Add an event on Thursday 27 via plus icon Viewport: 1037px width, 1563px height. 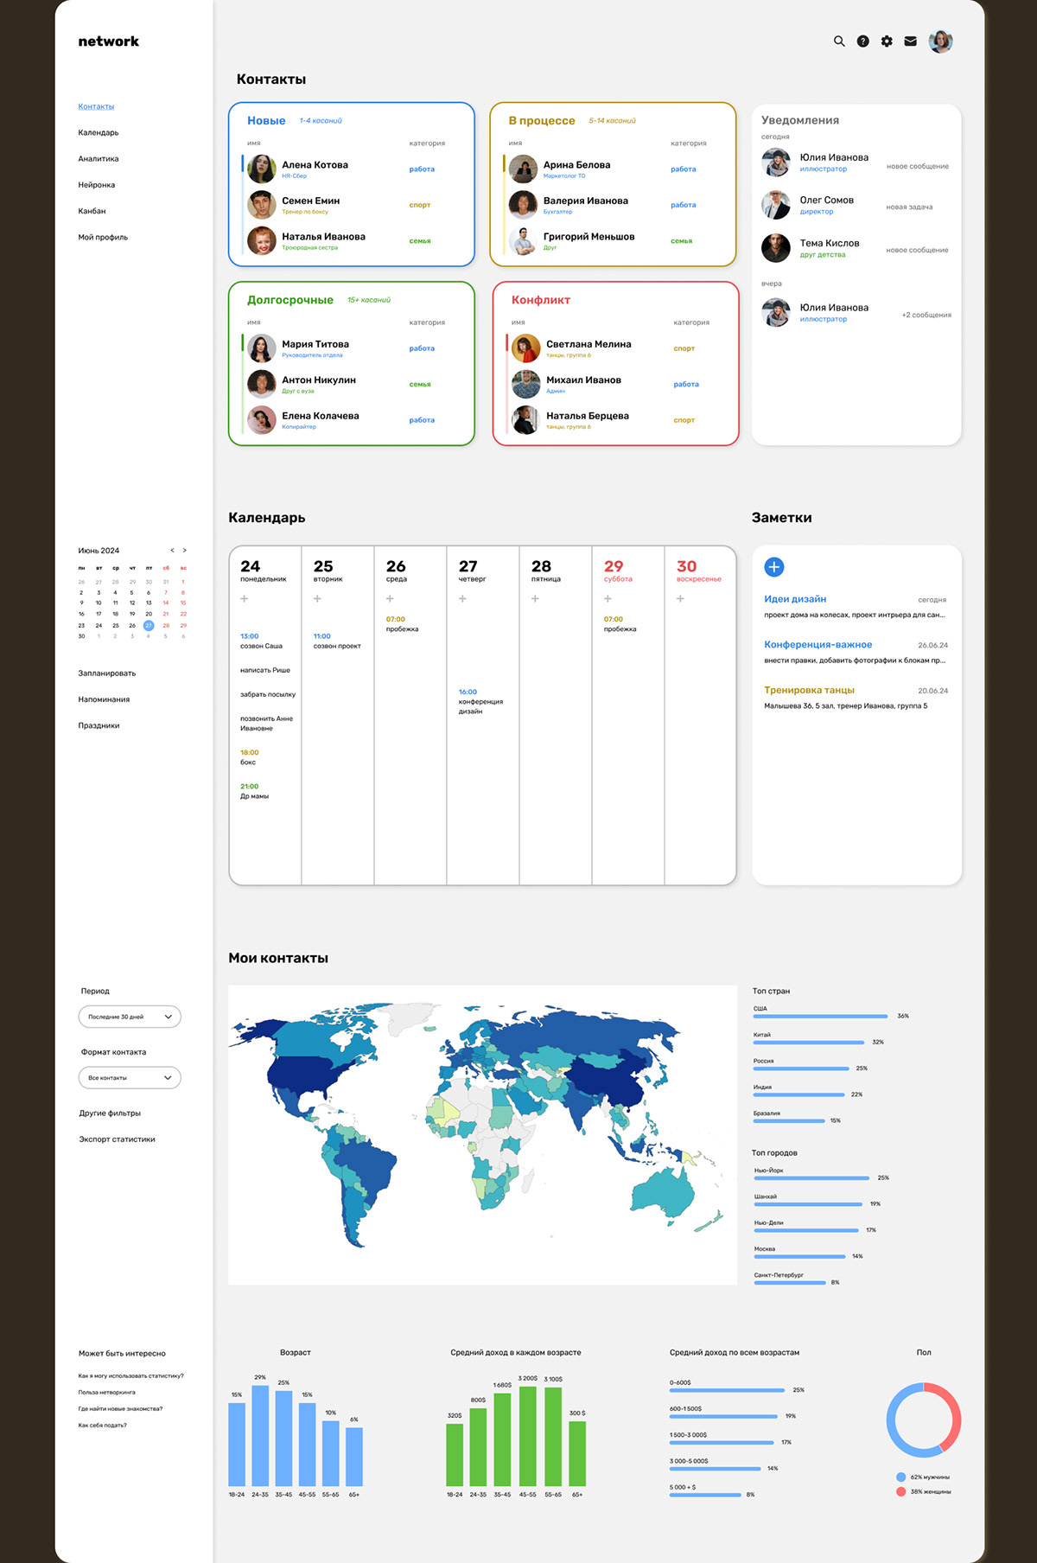coord(462,599)
